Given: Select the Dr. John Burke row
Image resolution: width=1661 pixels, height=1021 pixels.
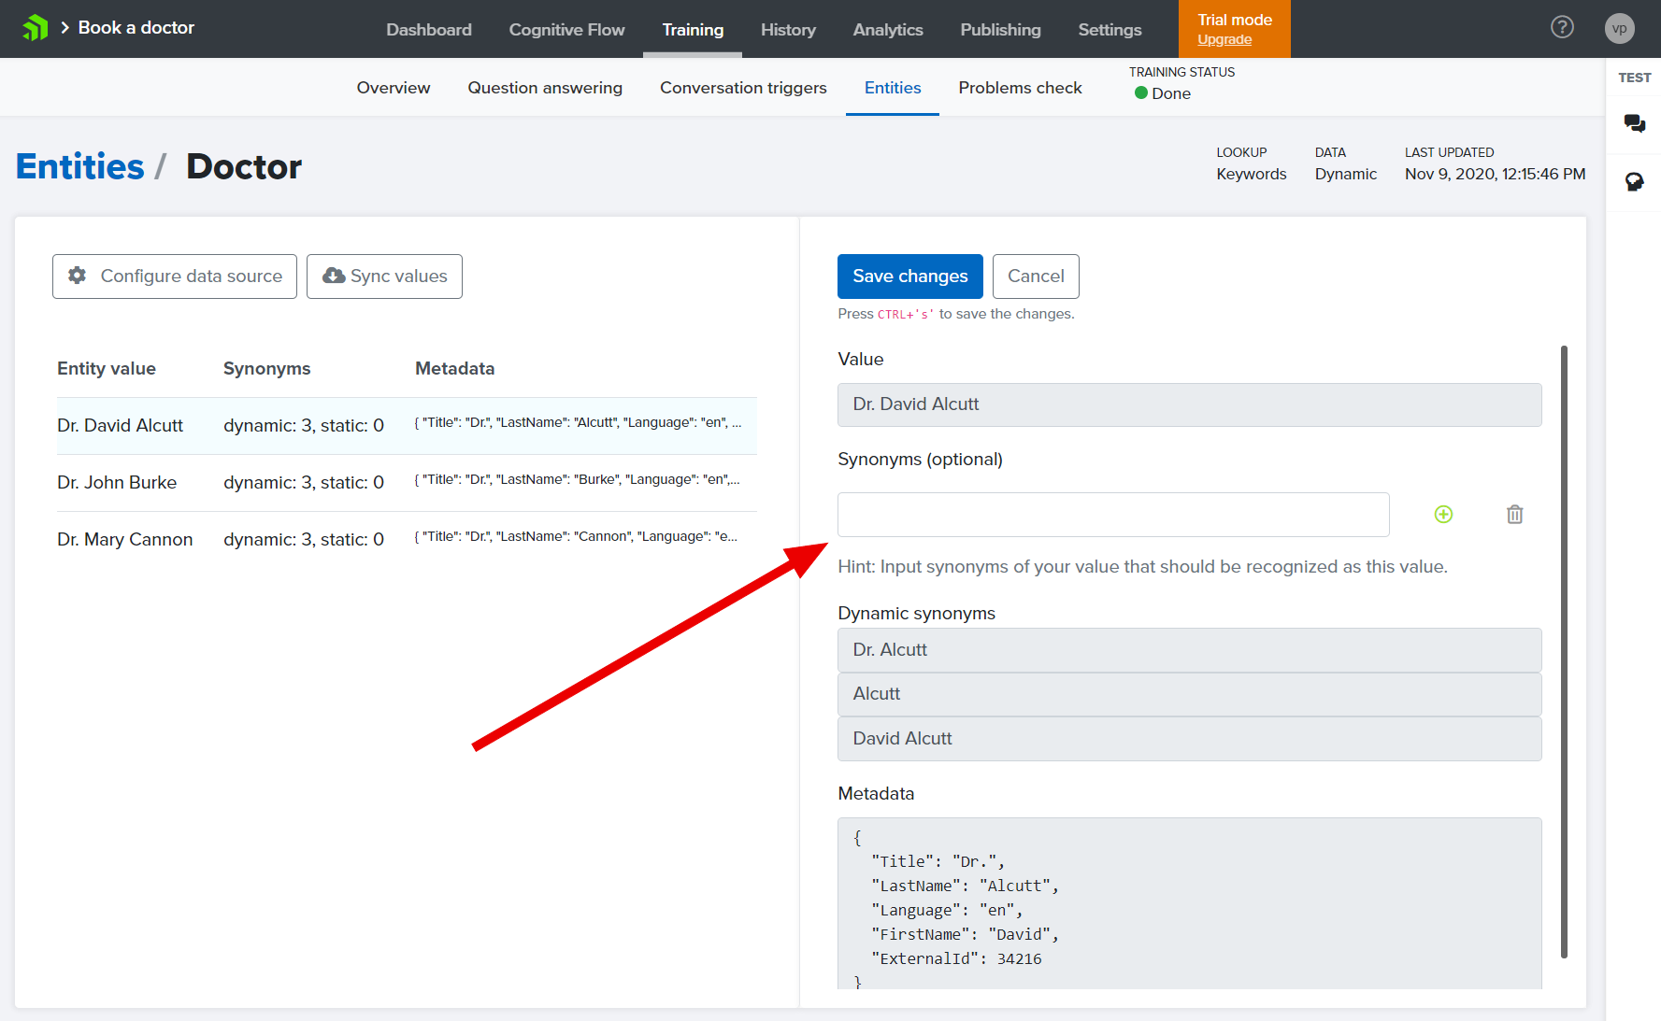Looking at the screenshot, I should click(x=407, y=483).
